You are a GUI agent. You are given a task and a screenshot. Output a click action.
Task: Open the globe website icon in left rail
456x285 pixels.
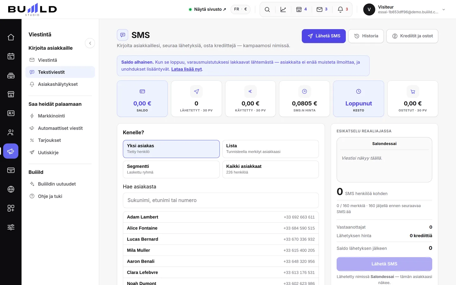(x=11, y=189)
